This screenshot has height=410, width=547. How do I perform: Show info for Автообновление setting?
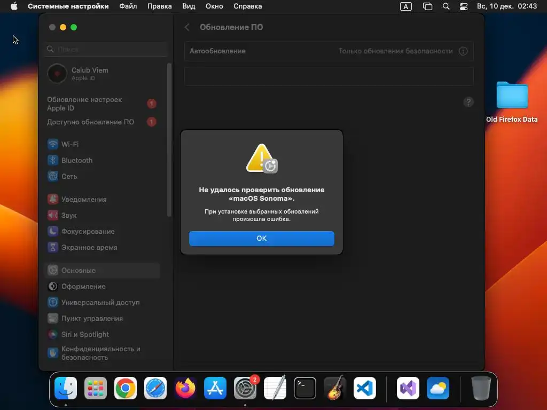[463, 51]
